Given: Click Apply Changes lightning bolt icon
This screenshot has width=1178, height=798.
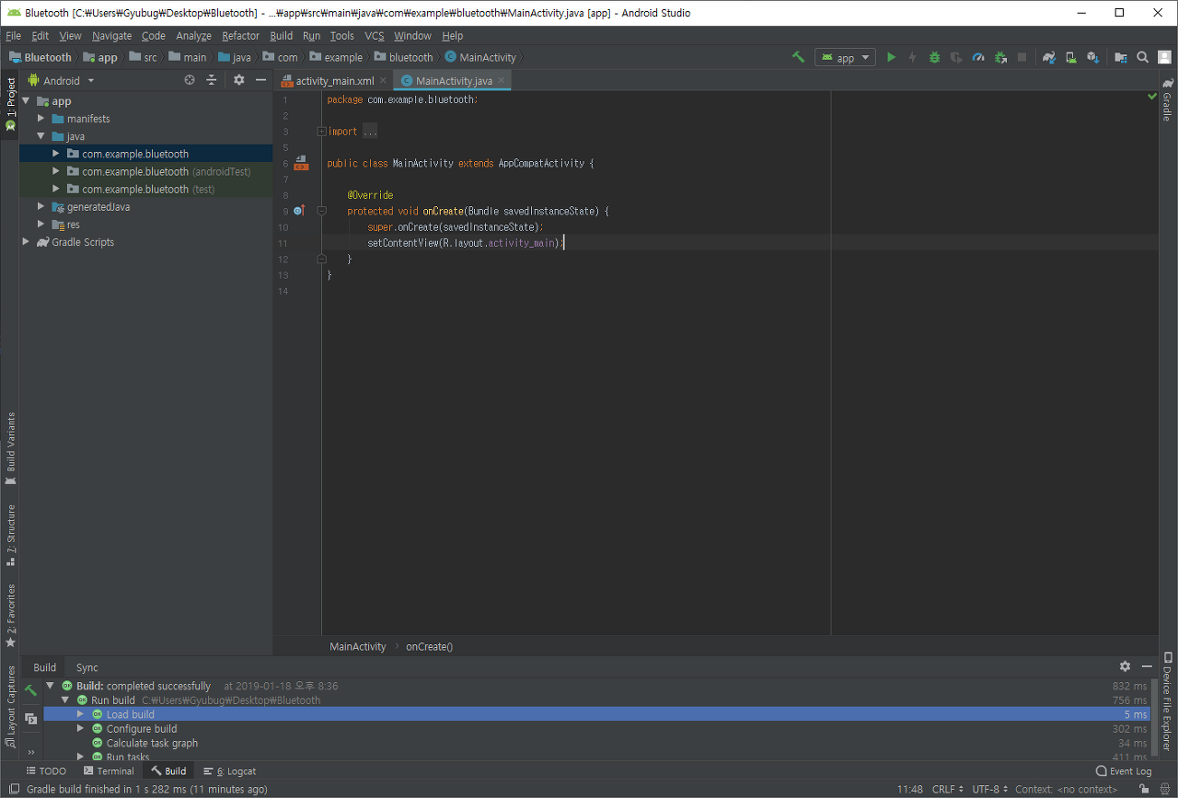Looking at the screenshot, I should (912, 57).
